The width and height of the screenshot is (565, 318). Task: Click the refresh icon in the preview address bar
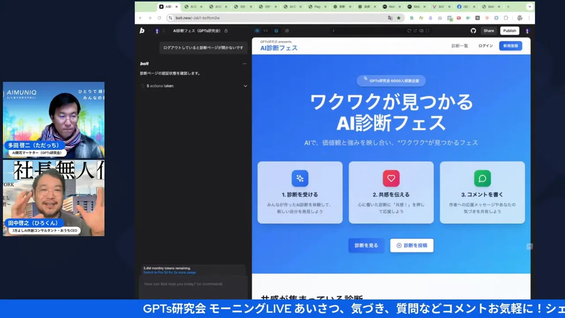click(x=409, y=31)
